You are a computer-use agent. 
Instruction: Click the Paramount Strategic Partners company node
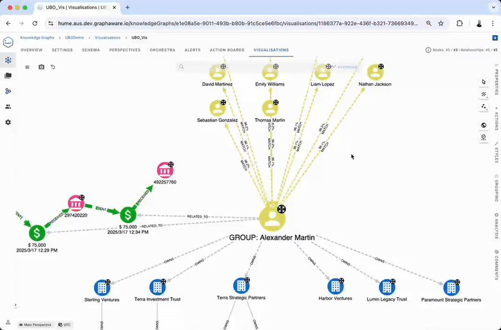pos(451,288)
